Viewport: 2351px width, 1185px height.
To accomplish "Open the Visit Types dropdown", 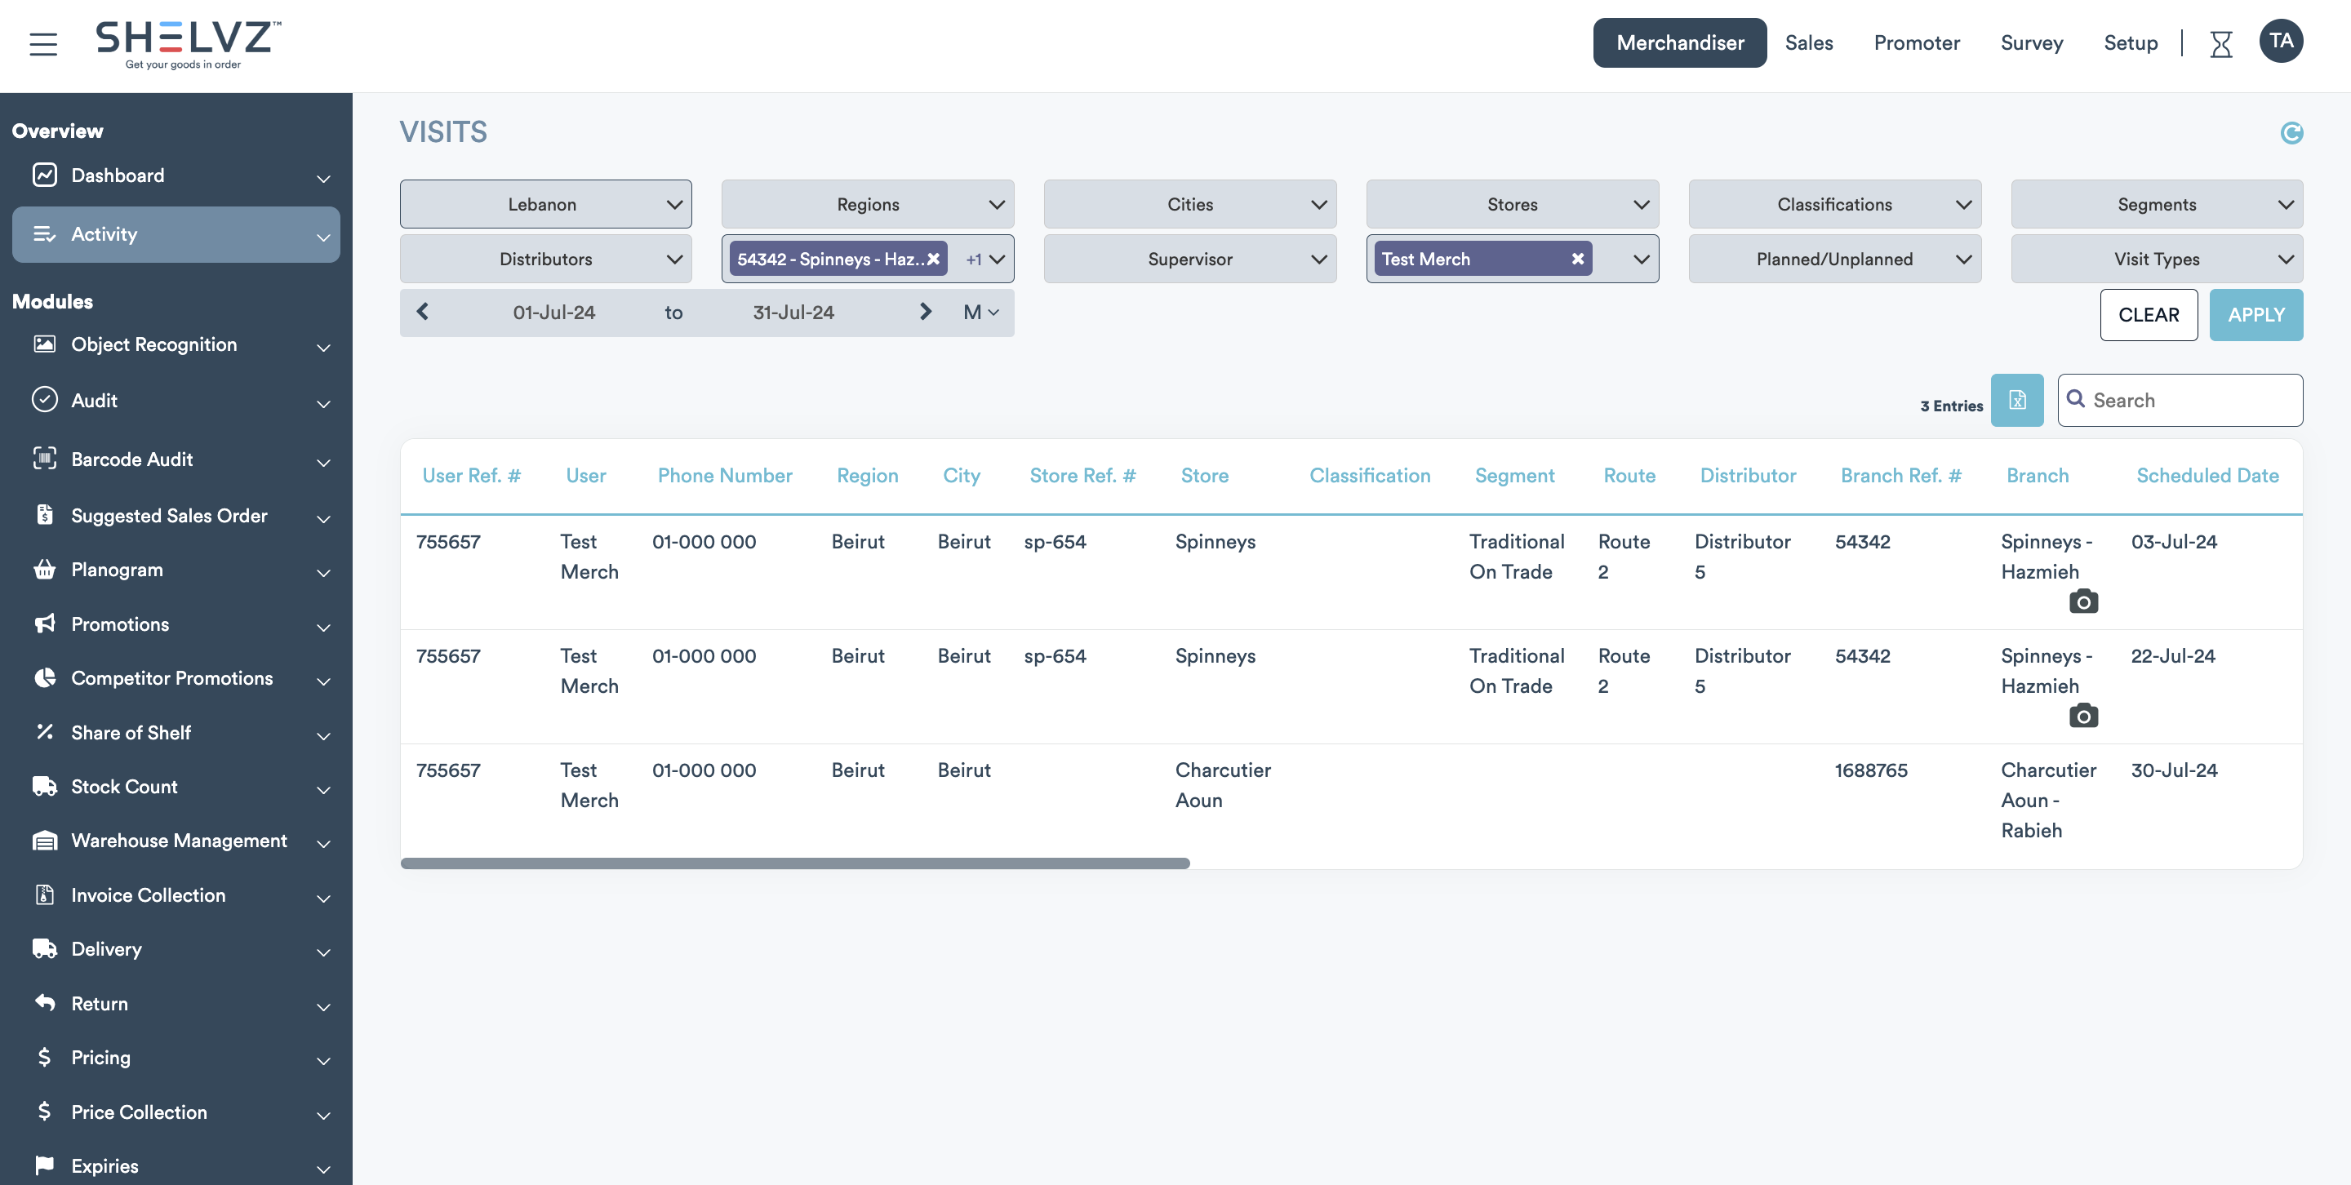I will 2156,259.
